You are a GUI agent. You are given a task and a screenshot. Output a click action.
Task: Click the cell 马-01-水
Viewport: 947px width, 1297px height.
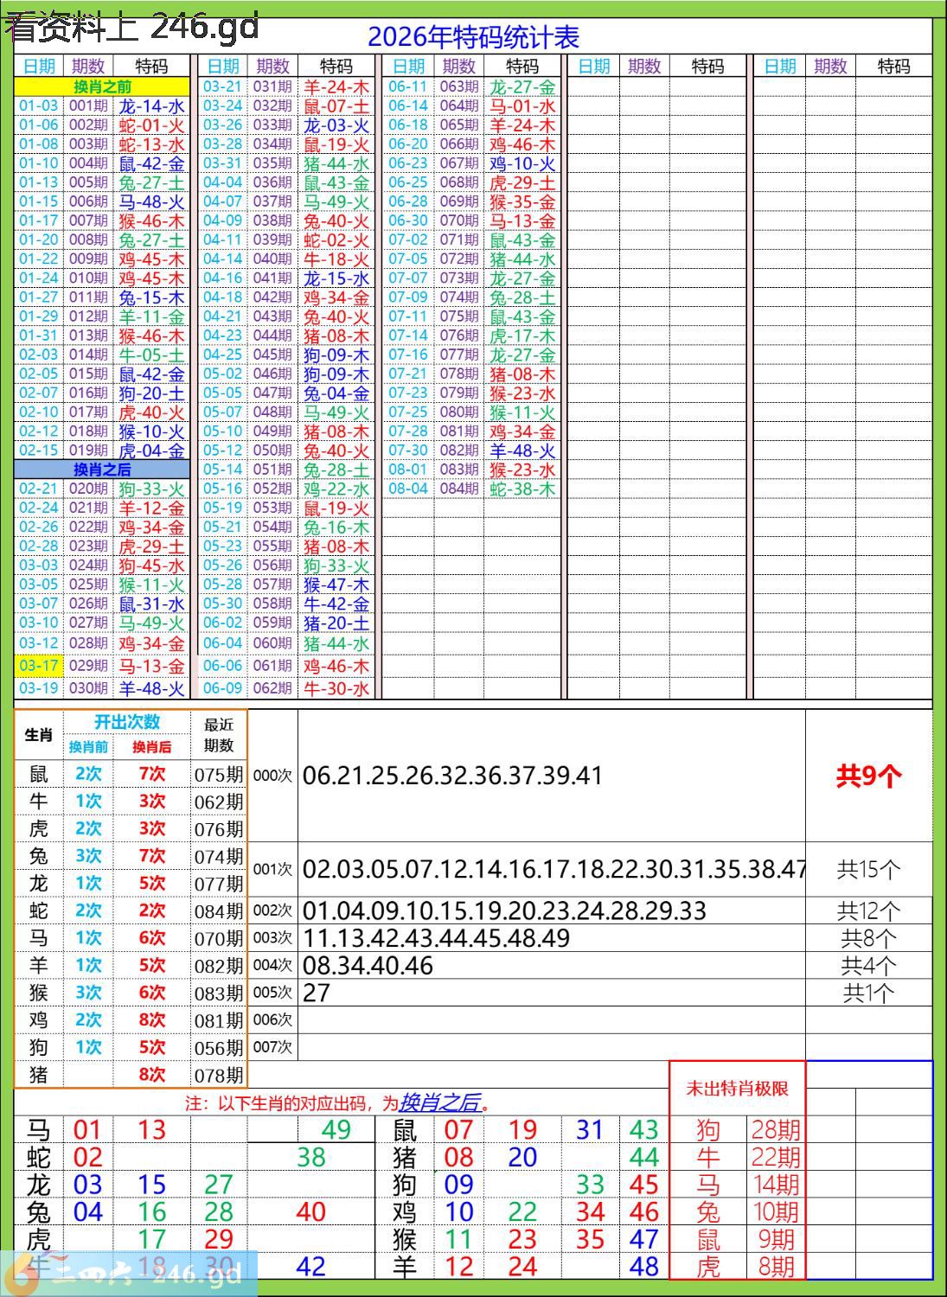click(x=522, y=106)
